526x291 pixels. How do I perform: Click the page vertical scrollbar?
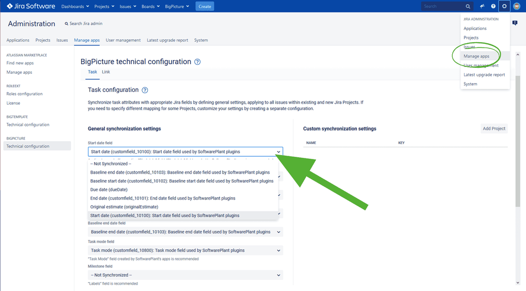click(518, 141)
